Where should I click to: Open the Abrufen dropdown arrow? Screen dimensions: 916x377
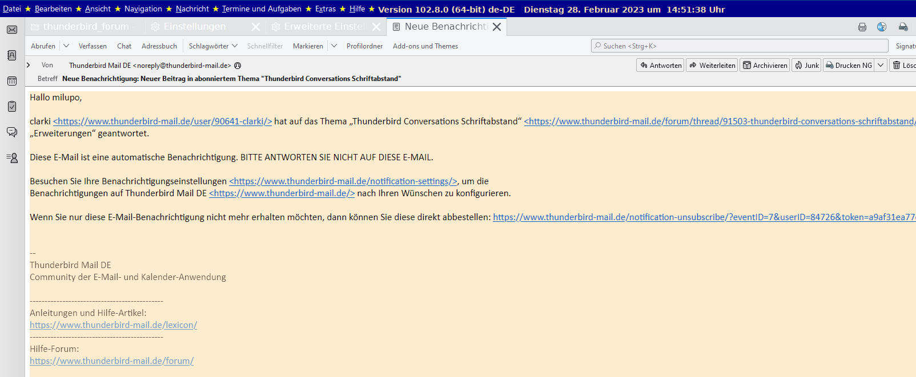click(66, 46)
